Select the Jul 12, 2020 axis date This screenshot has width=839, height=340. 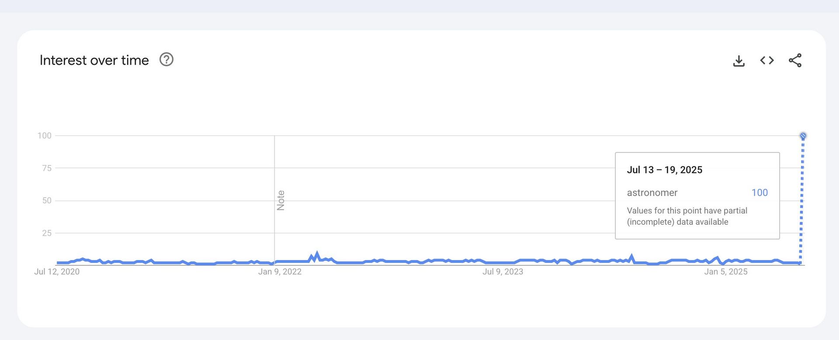(57, 271)
